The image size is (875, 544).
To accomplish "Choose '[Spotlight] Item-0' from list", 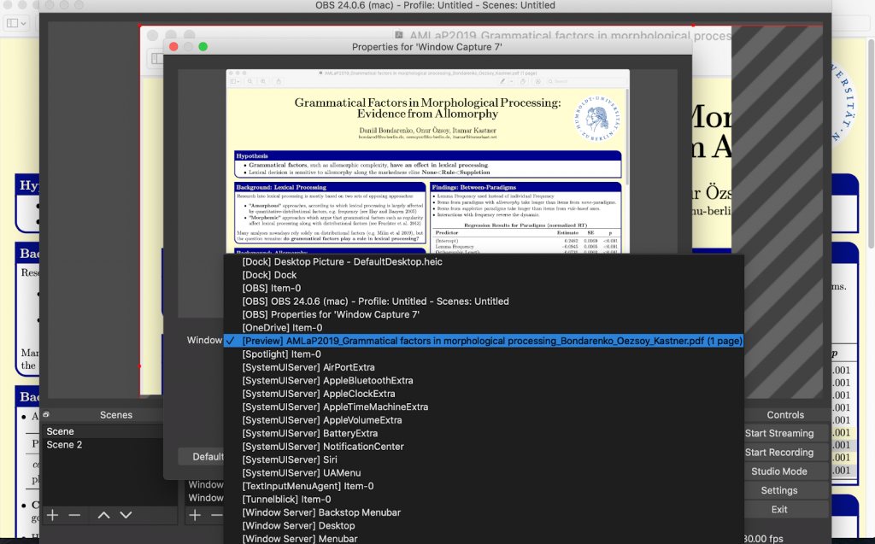I will click(484, 354).
